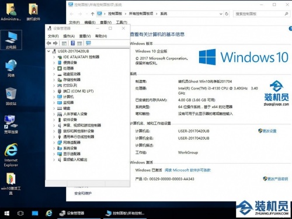
Task: Click the Forward arrow in Device Manager toolbar
Action: (x=55, y=43)
